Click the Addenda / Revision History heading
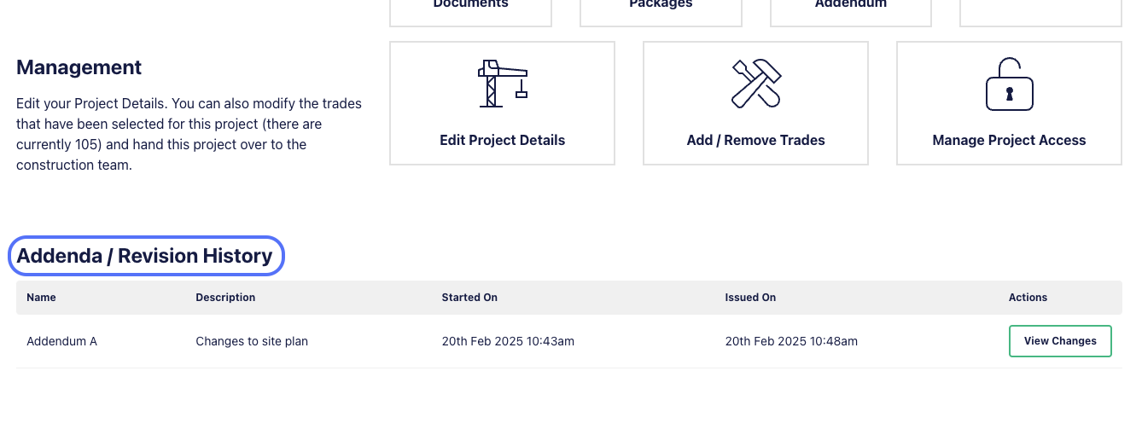1142x423 pixels. pos(145,256)
